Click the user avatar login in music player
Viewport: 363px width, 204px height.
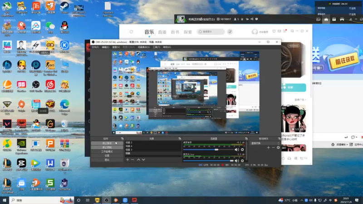coord(255,32)
